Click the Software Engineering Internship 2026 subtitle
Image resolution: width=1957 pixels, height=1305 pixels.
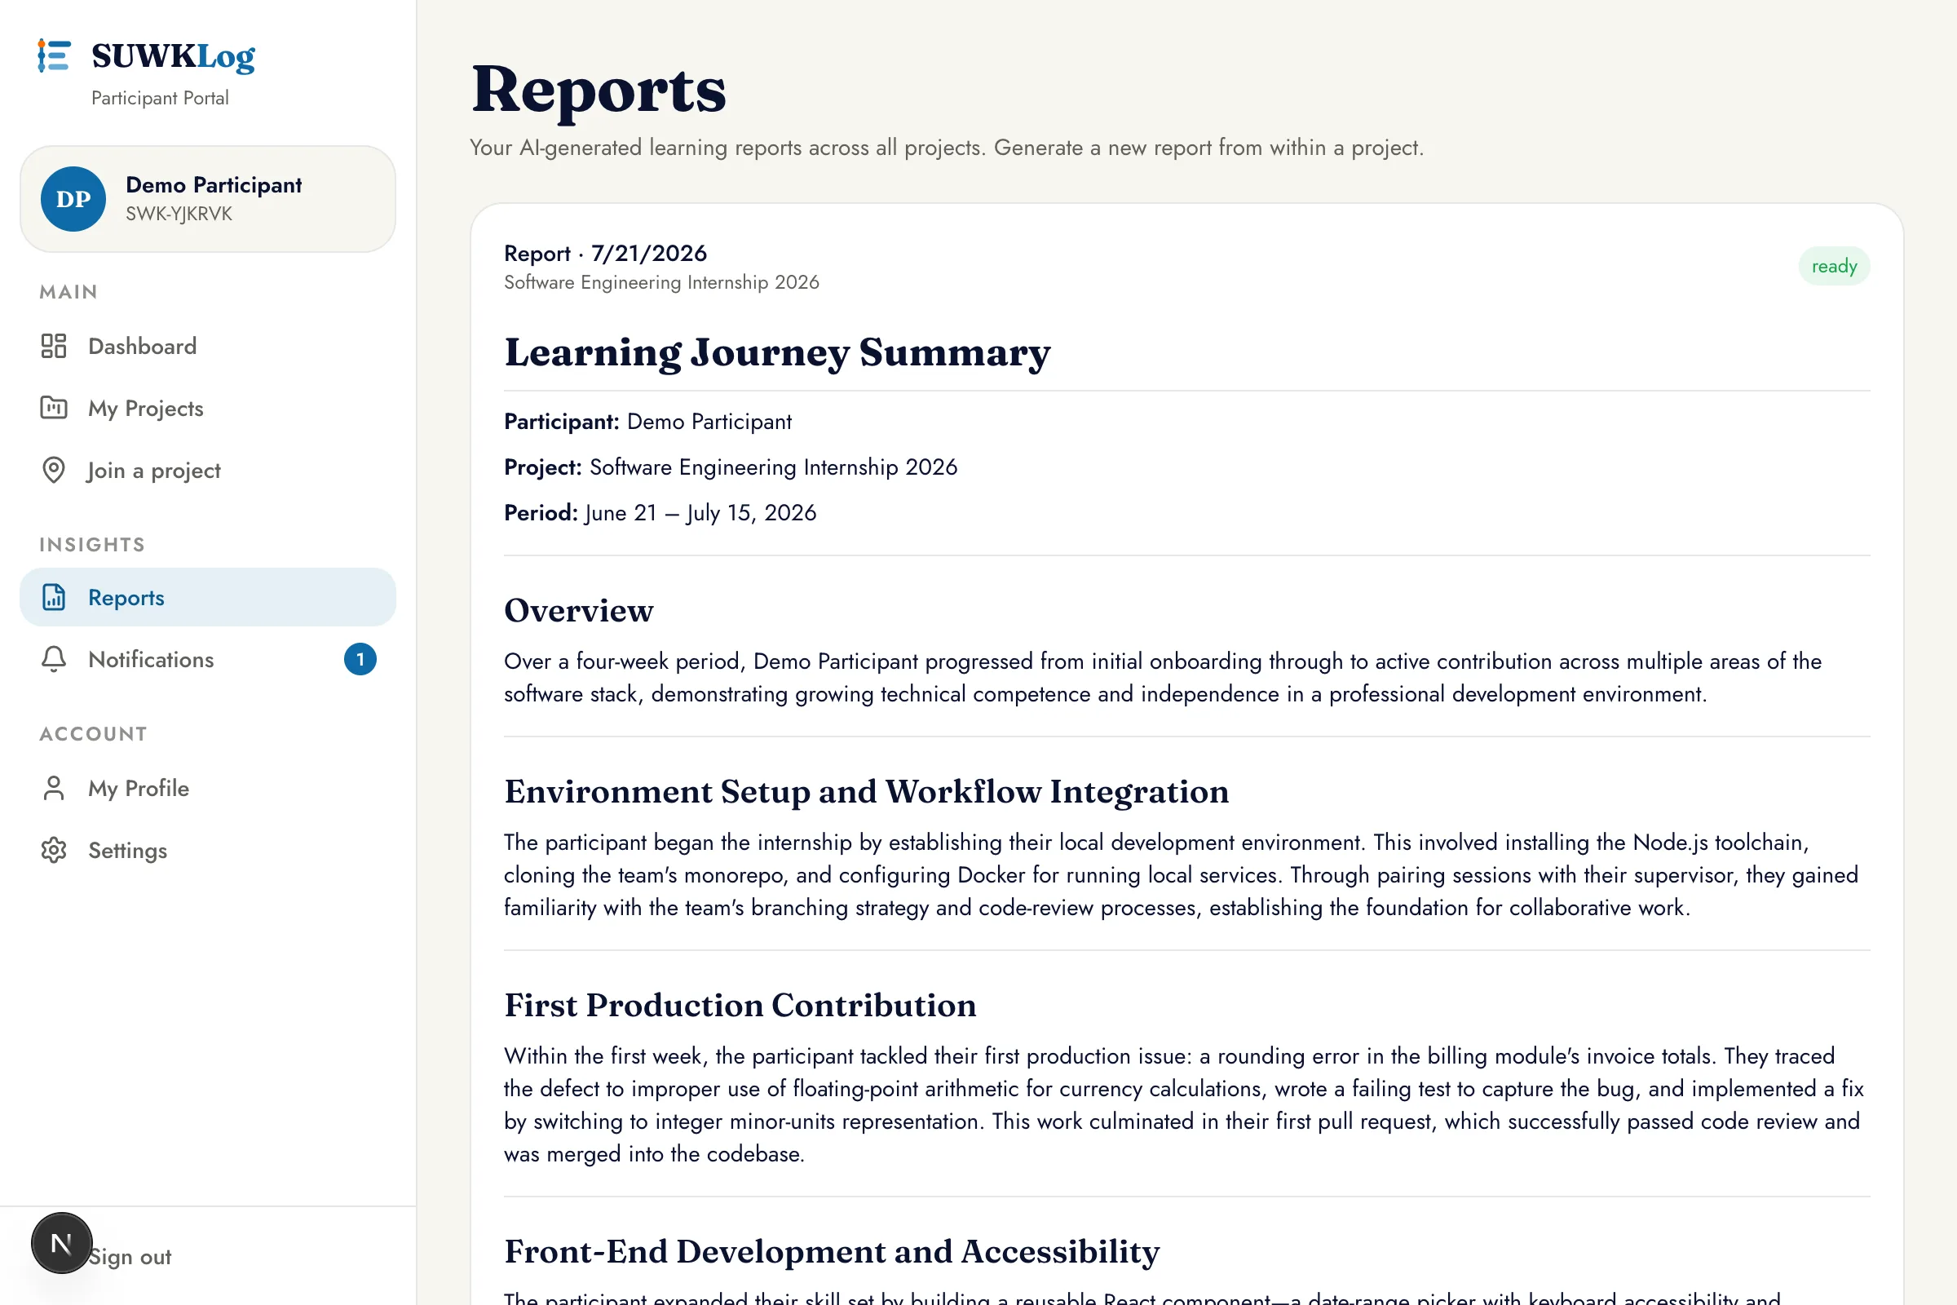click(661, 283)
